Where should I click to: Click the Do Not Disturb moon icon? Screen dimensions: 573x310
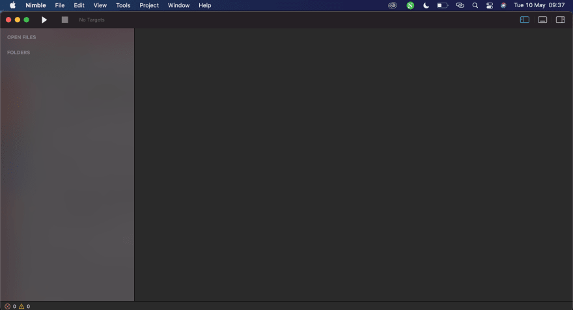click(x=426, y=5)
